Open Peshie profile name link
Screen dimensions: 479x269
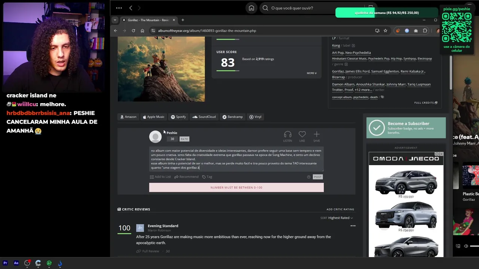172,133
